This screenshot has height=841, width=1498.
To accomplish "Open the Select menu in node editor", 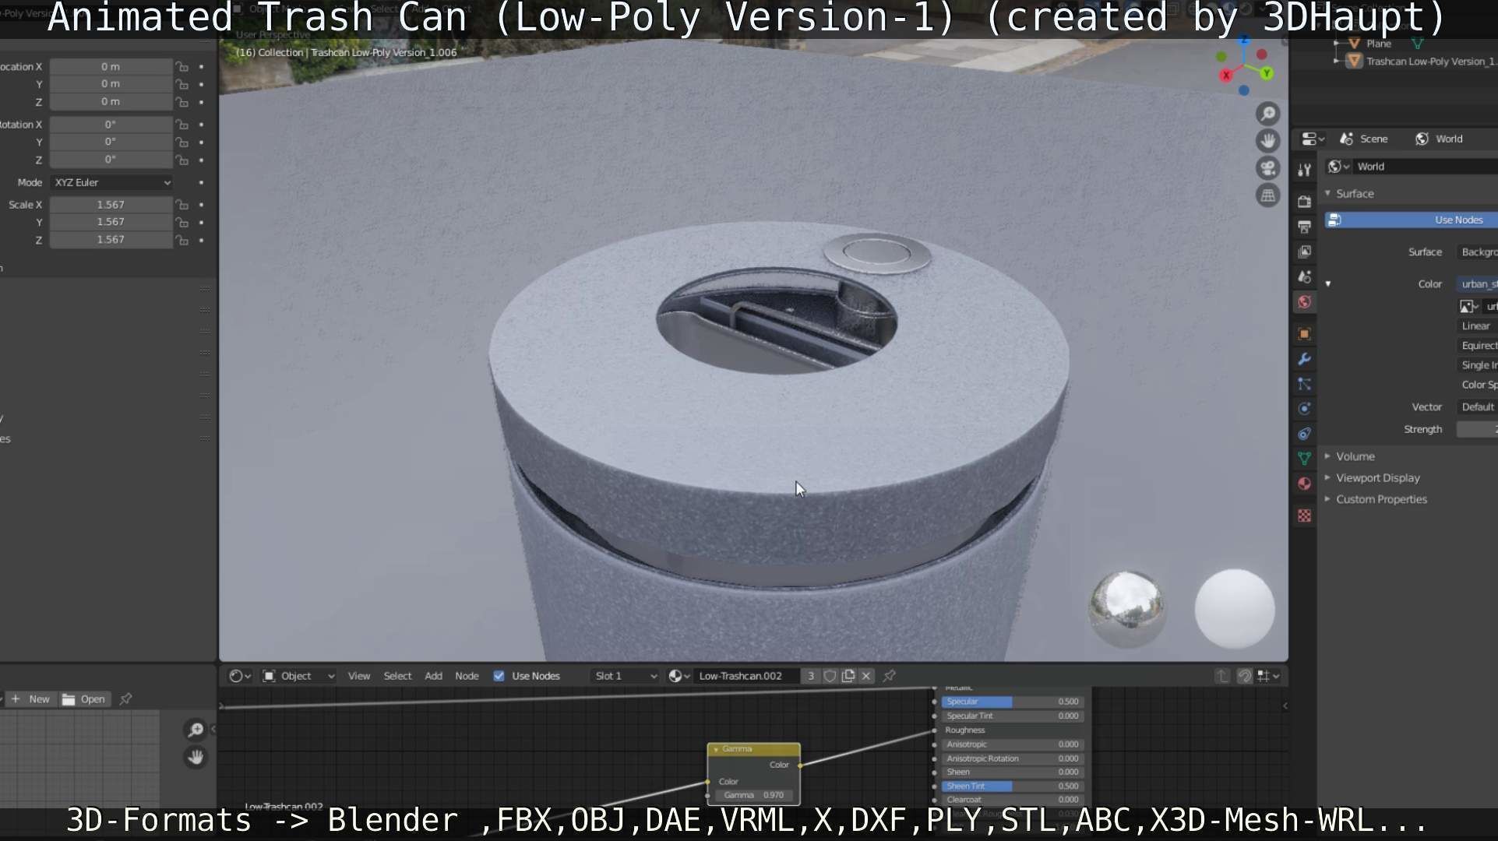I will pyautogui.click(x=397, y=676).
